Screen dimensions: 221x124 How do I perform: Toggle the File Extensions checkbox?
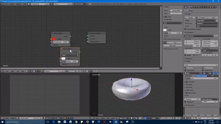click(x=203, y=68)
